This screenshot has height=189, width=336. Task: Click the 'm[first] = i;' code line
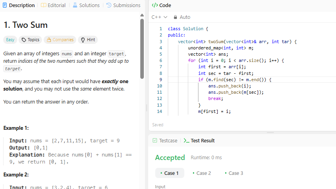click(214, 111)
